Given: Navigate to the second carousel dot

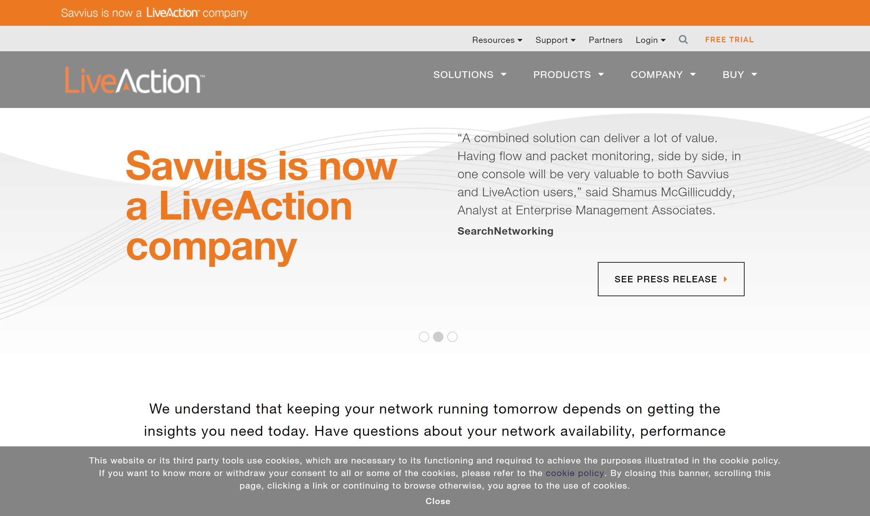Looking at the screenshot, I should tap(438, 336).
